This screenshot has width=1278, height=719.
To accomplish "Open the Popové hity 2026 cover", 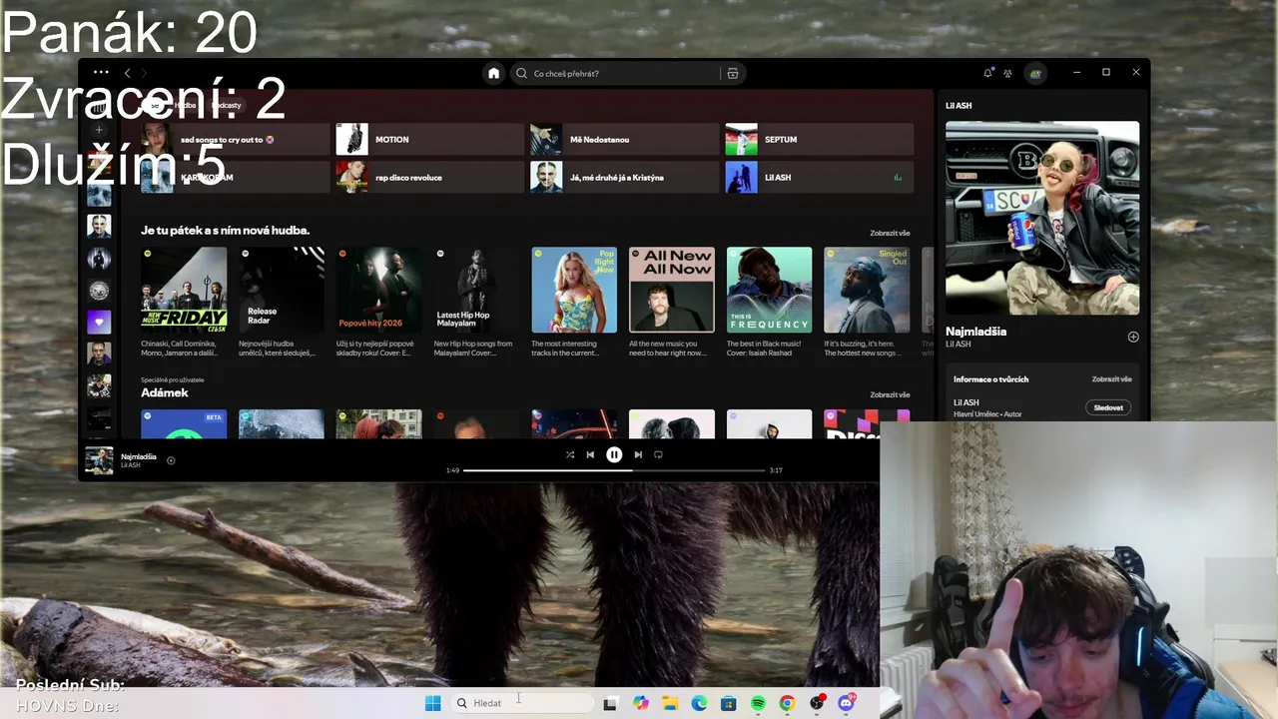I will [x=379, y=290].
